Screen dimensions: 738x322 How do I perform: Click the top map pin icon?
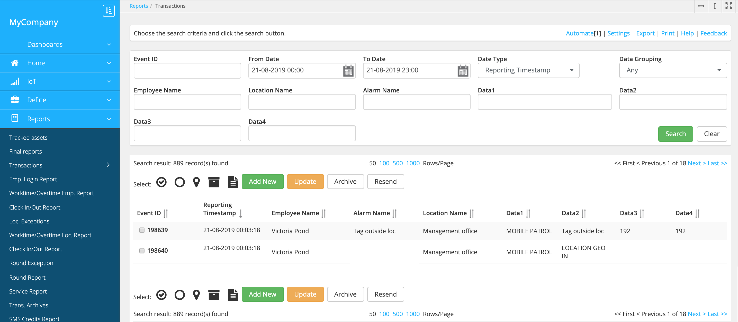point(196,182)
